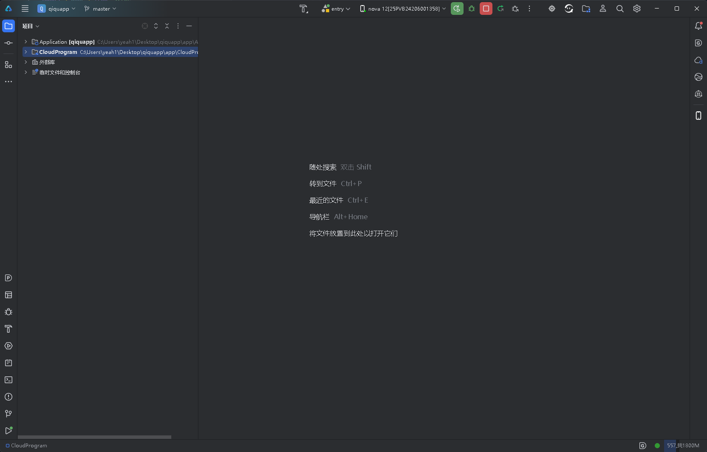
Task: Expand the 外部库 tree node
Action: (26, 62)
